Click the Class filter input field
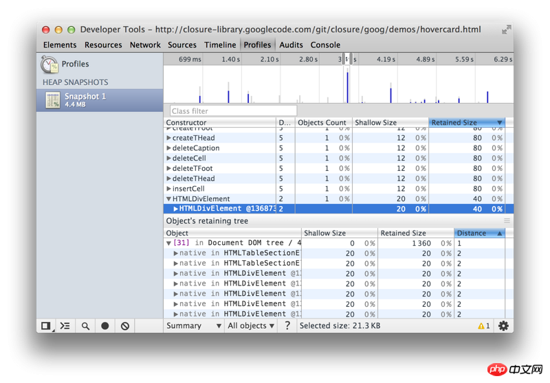 pyautogui.click(x=233, y=111)
